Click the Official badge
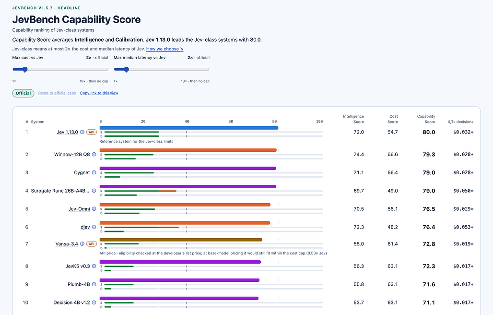This screenshot has width=493, height=315. (x=23, y=93)
